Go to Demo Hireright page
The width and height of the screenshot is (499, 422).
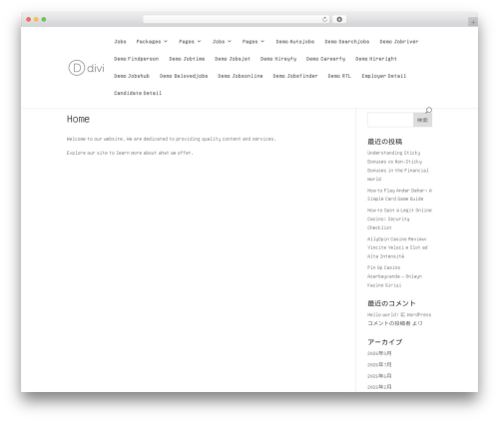coord(376,59)
